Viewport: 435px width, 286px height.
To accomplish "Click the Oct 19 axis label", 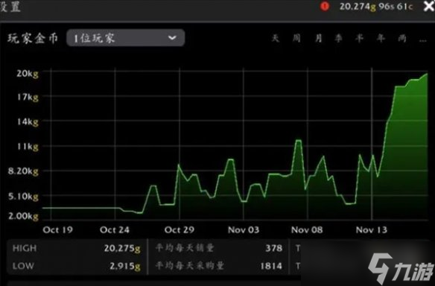I will click(x=57, y=229).
